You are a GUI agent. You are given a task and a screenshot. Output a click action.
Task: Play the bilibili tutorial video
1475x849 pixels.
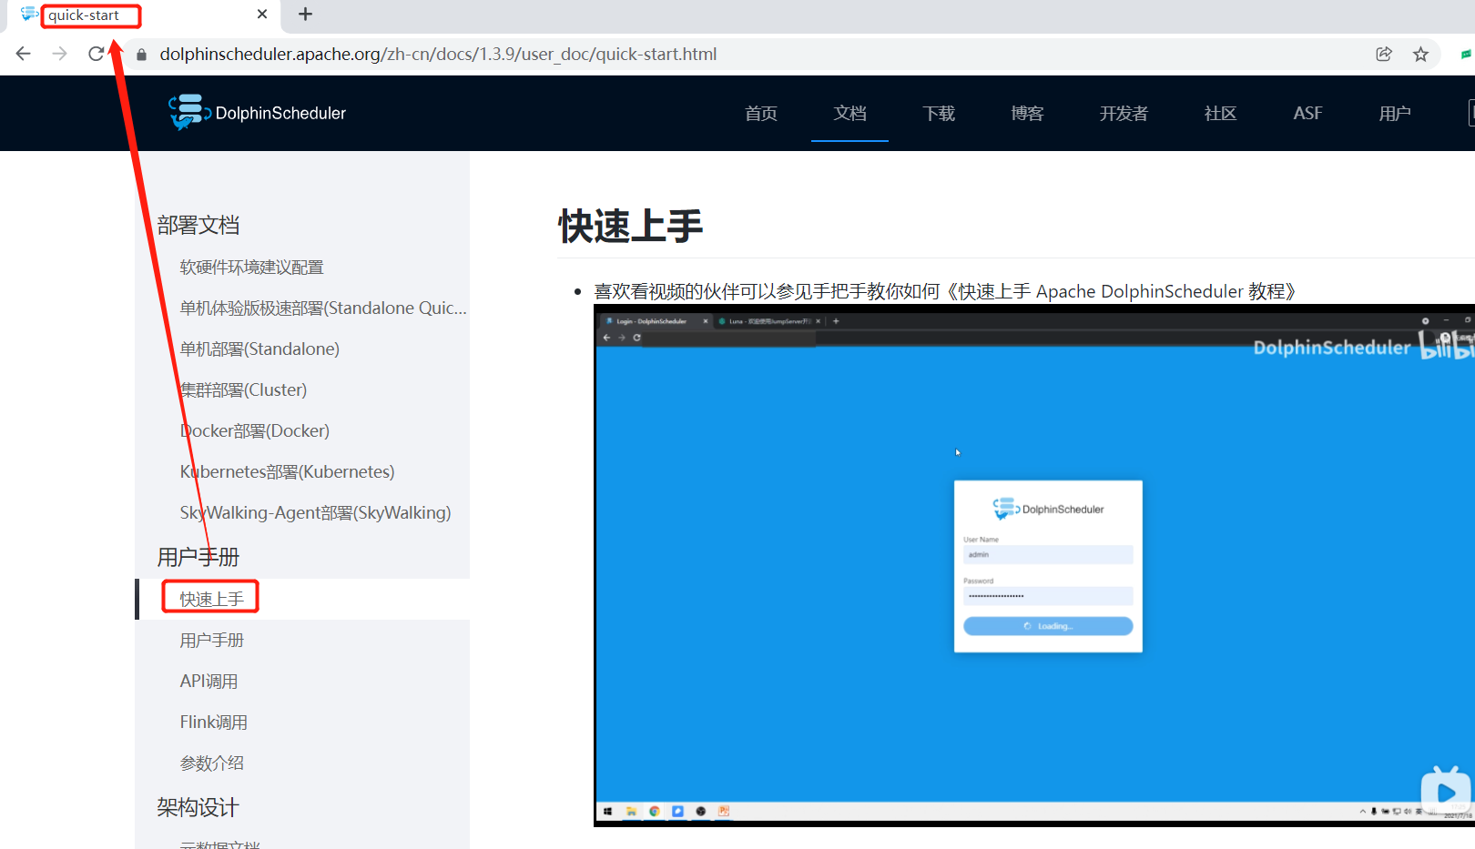click(1446, 793)
